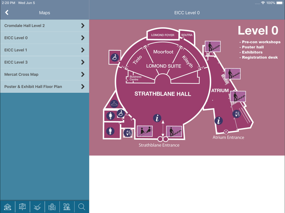The image size is (285, 213).
Task: Tap the 2:20 PM clock in status bar
Action: (8, 3)
